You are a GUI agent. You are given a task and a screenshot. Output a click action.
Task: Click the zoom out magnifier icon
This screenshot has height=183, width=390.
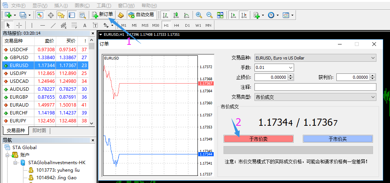click(209, 15)
